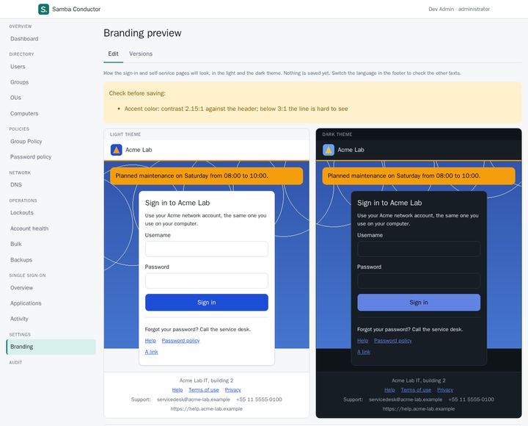
Task: Click 'Sign in to Acme Lab' heading, dark theme
Action: tap(389, 203)
